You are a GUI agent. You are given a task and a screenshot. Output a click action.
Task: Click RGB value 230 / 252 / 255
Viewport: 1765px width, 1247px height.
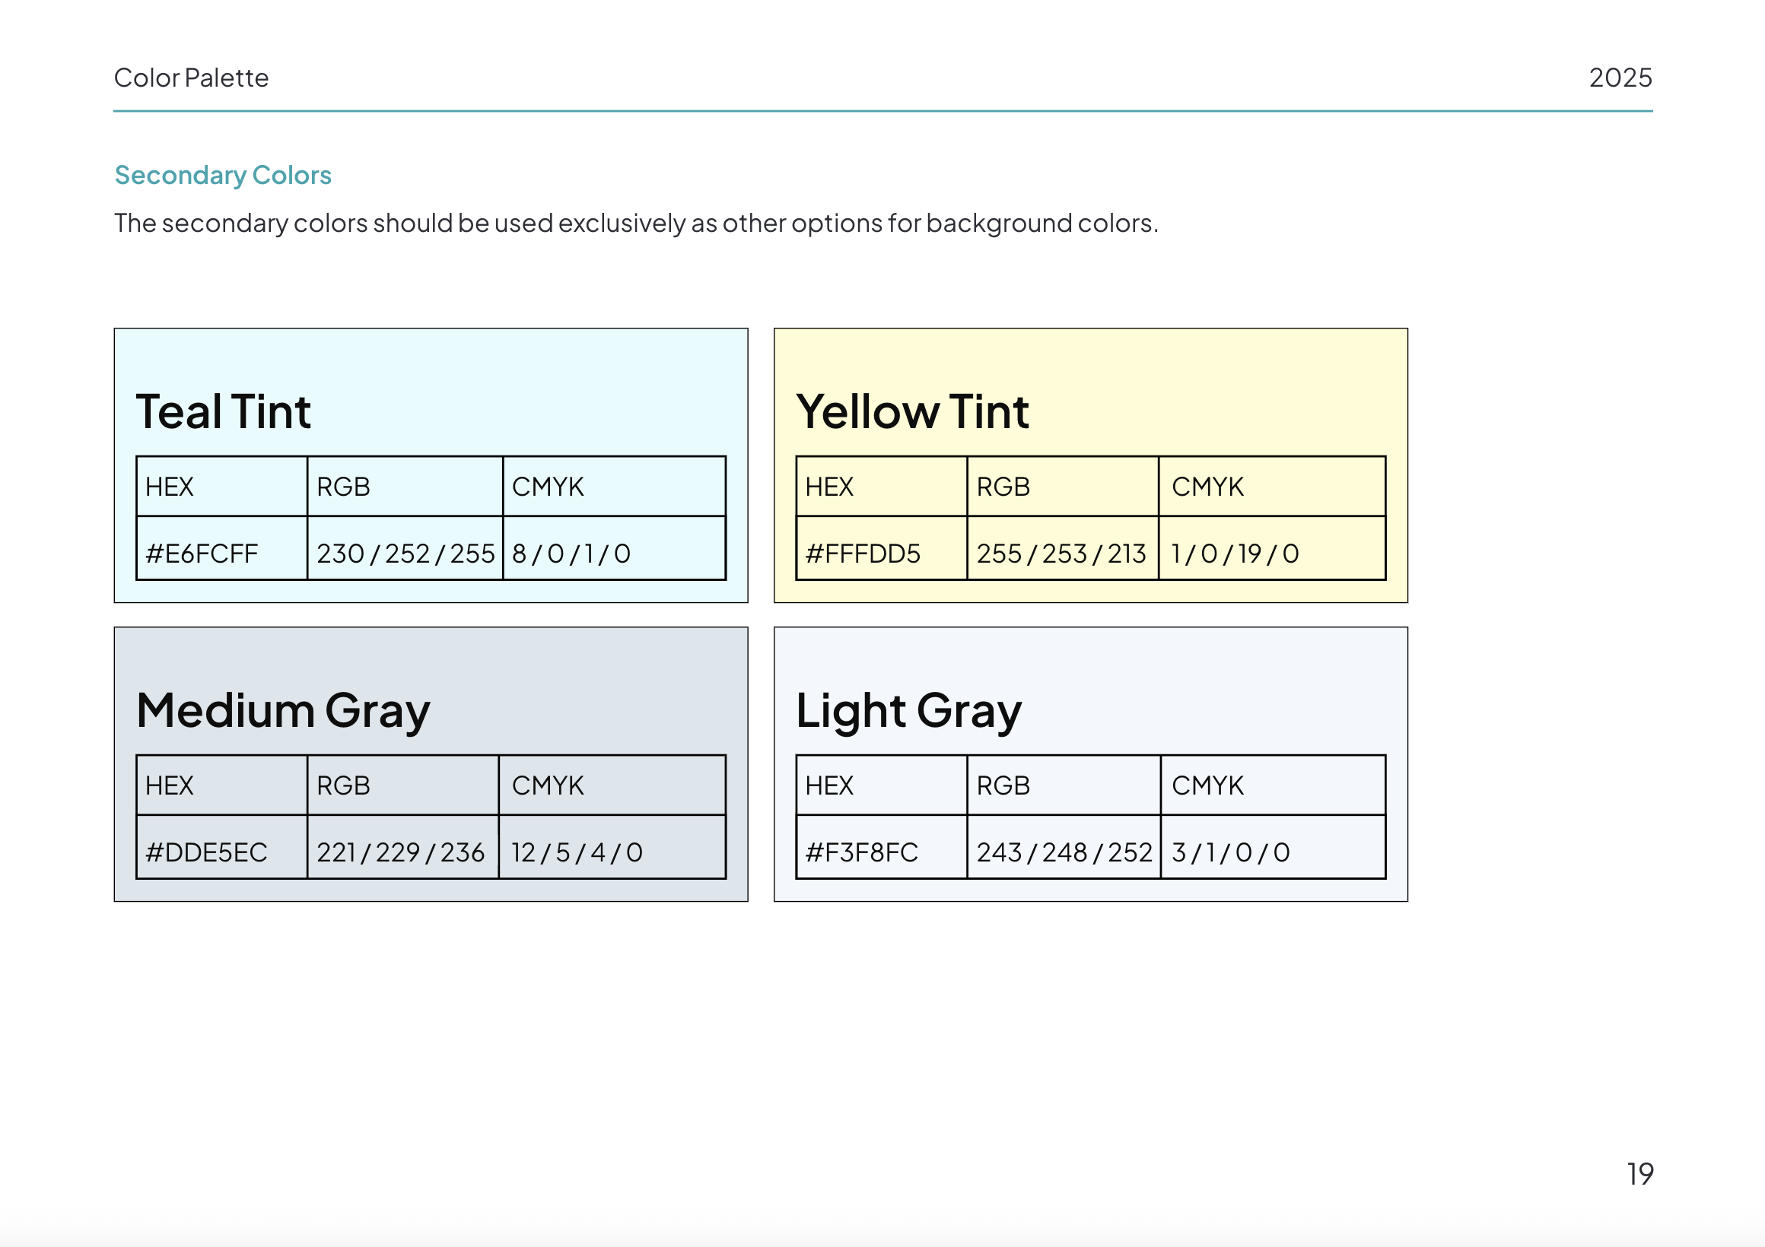point(405,554)
